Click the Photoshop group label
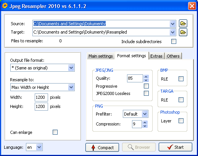This screenshot has width=198, height=156. pos(170,112)
